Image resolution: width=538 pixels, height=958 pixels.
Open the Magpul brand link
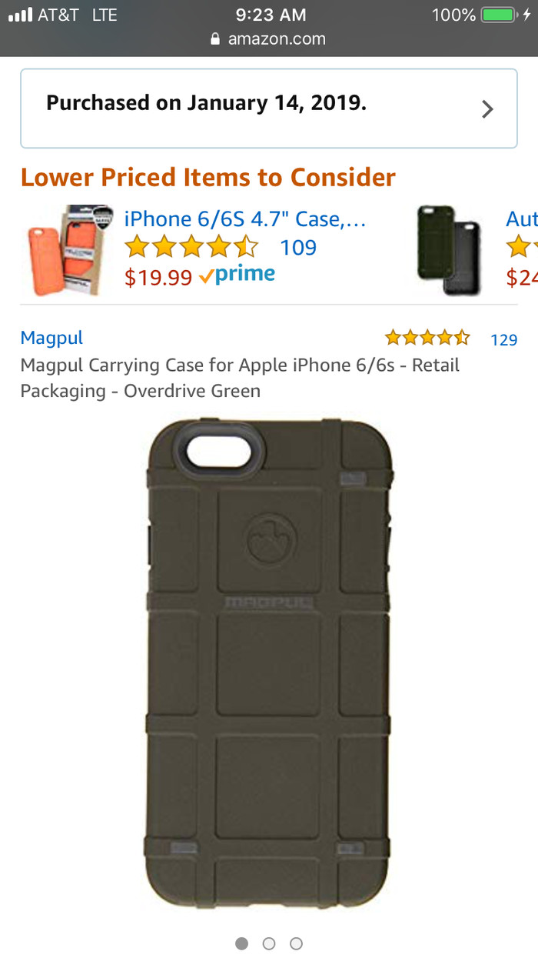tap(51, 337)
